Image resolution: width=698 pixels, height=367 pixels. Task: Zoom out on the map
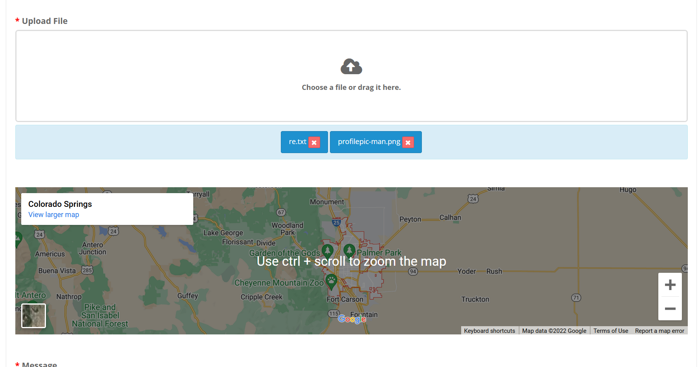670,309
